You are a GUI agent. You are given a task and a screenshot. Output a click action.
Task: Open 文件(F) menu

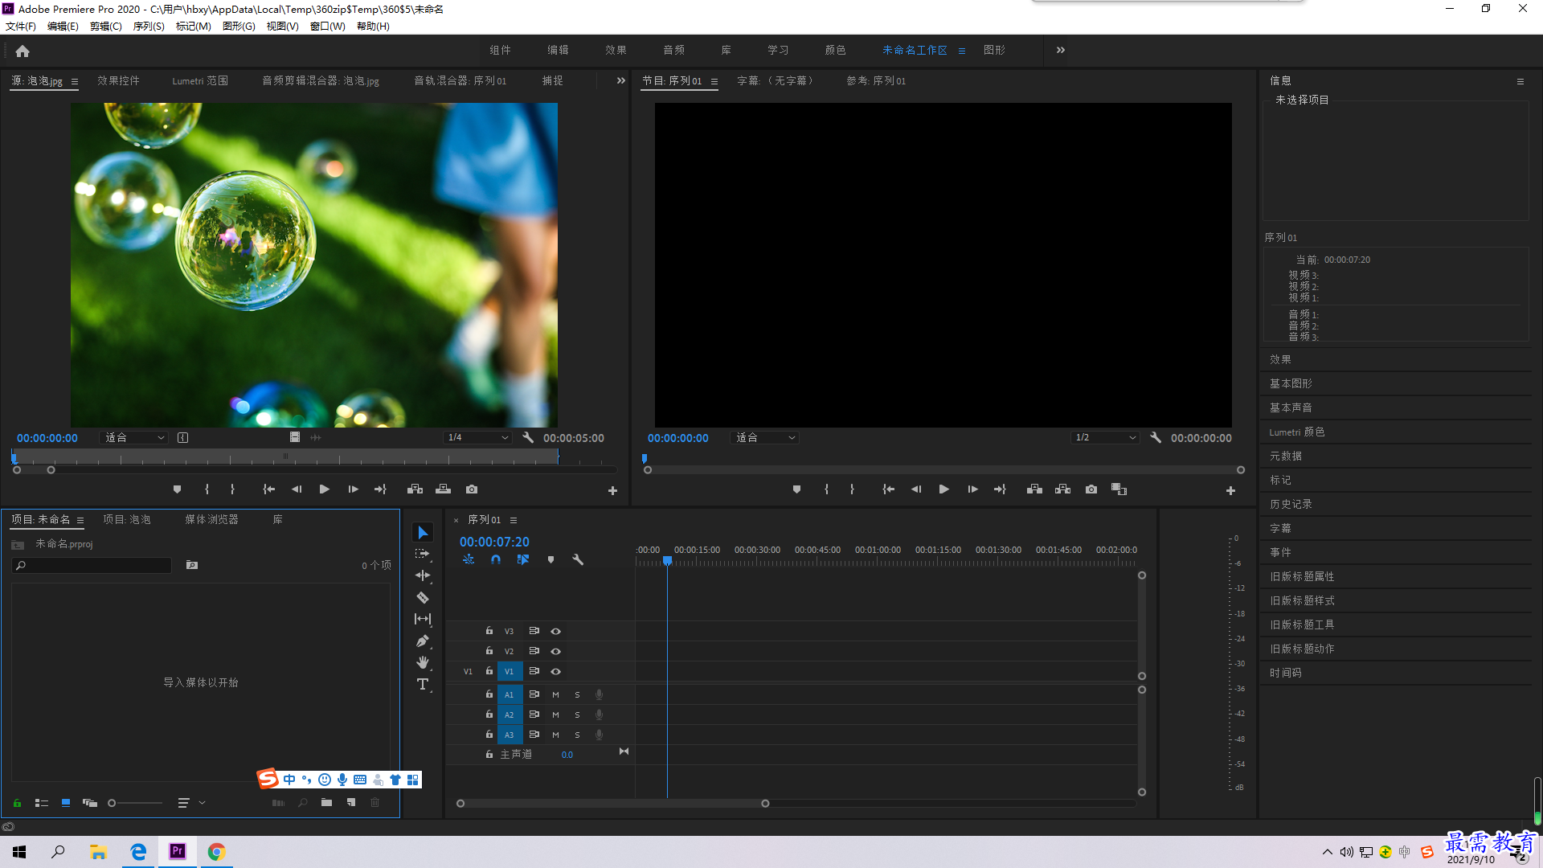point(21,27)
